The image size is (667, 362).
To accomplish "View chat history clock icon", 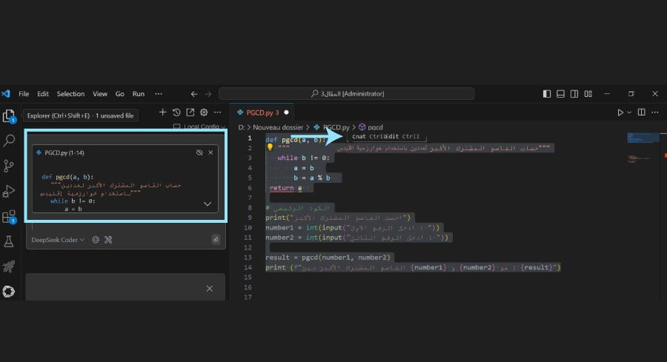I will click(x=176, y=113).
